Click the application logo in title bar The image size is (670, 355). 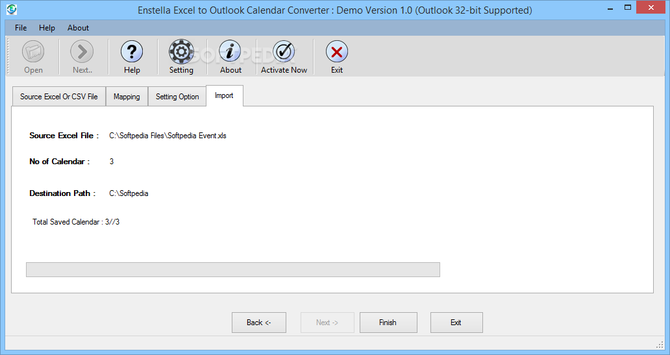click(12, 9)
